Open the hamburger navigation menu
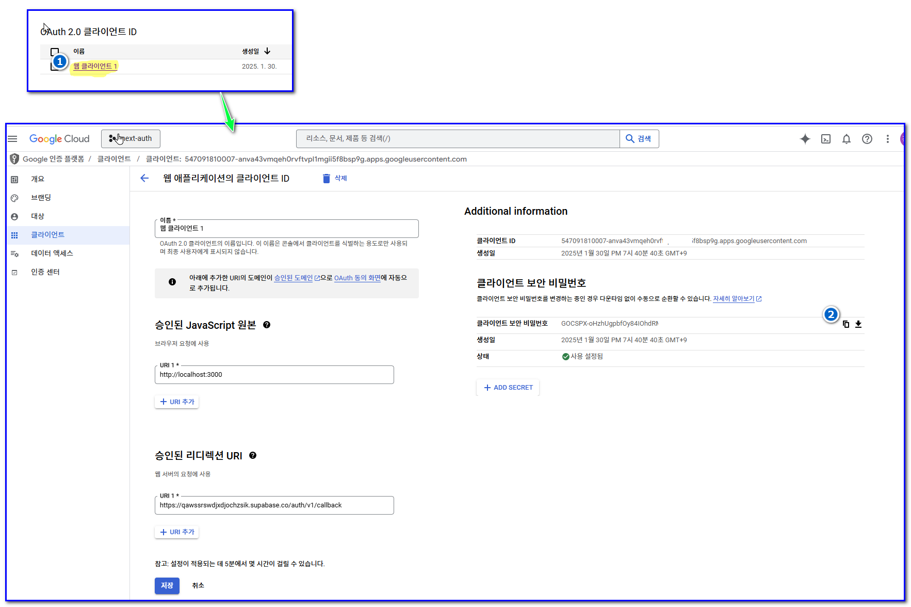 13,139
